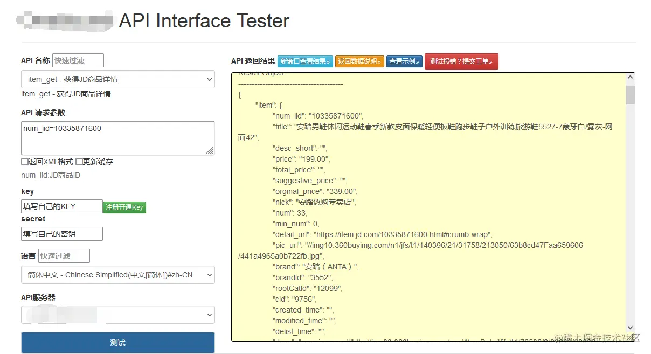Screen dimensions: 651x354
Task: Click the green 注册开通Key button
Action: click(x=124, y=207)
